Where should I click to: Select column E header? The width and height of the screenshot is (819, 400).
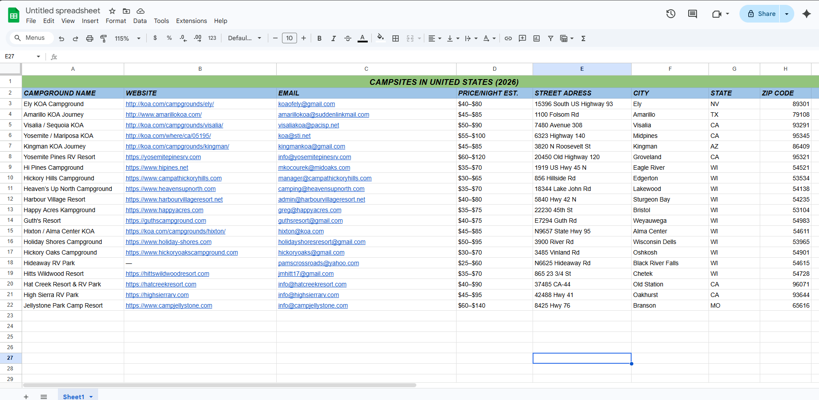click(582, 69)
